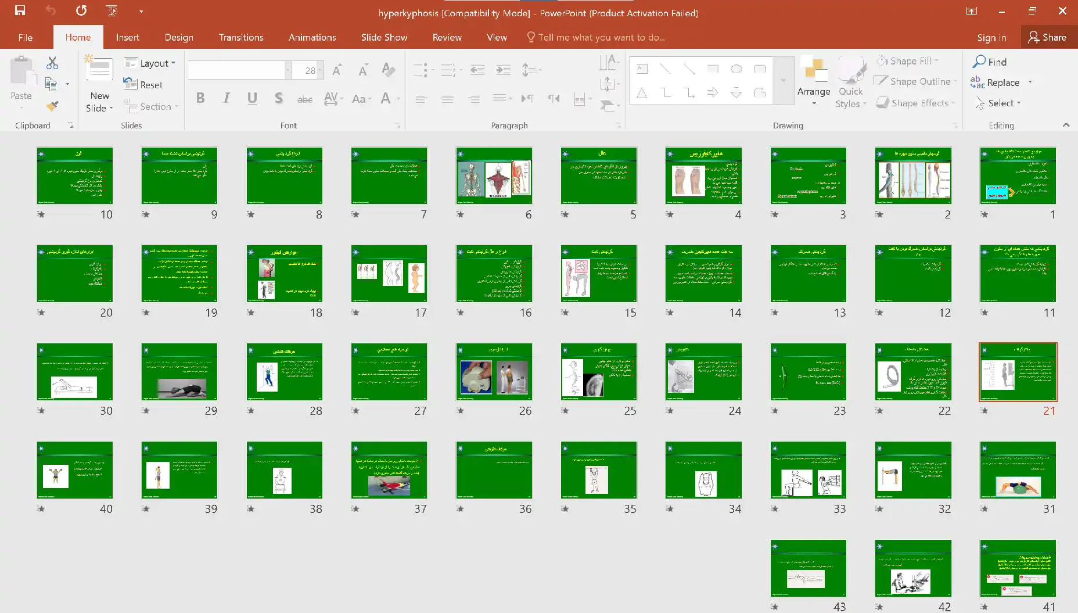Toggle Bold formatting
This screenshot has height=613, width=1078.
(200, 98)
